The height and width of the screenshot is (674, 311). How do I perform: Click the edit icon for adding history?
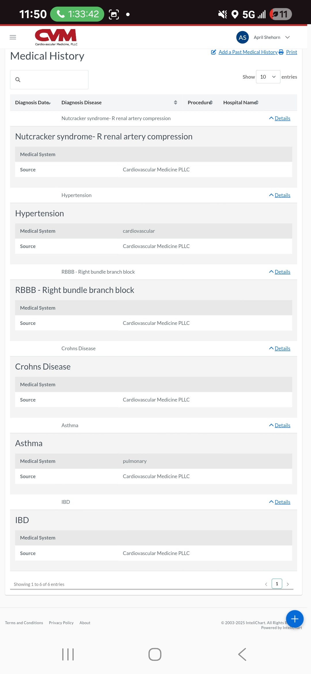[x=214, y=52]
